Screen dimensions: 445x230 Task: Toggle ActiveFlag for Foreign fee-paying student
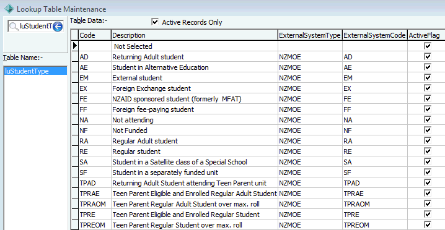428,109
